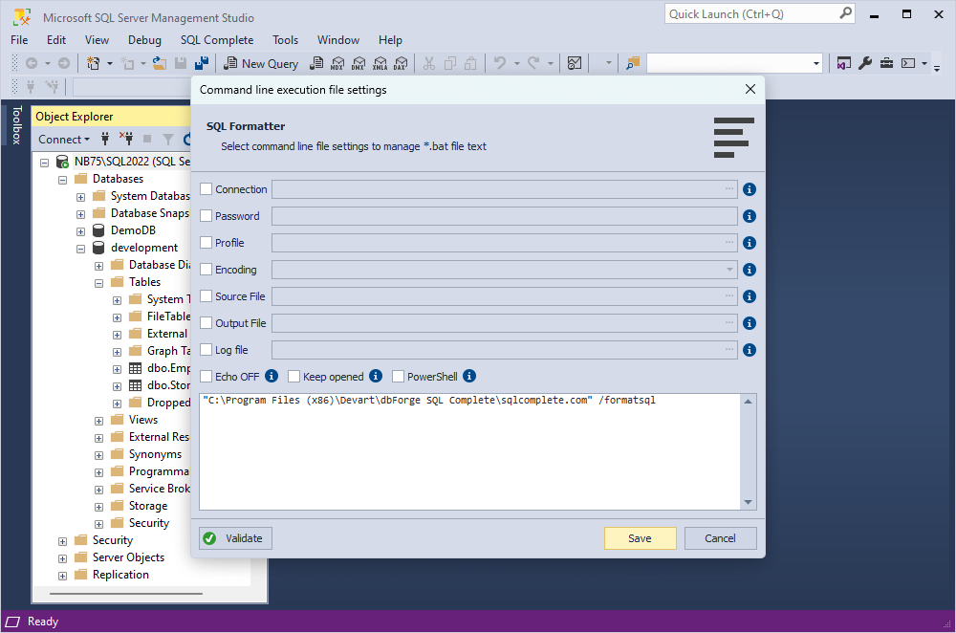Click info icon next to Source File field

click(750, 296)
